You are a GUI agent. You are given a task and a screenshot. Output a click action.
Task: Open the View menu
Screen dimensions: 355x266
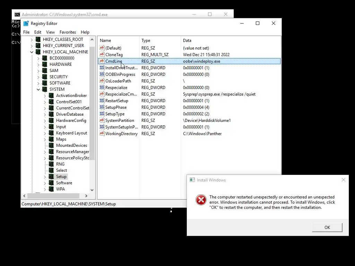point(50,32)
